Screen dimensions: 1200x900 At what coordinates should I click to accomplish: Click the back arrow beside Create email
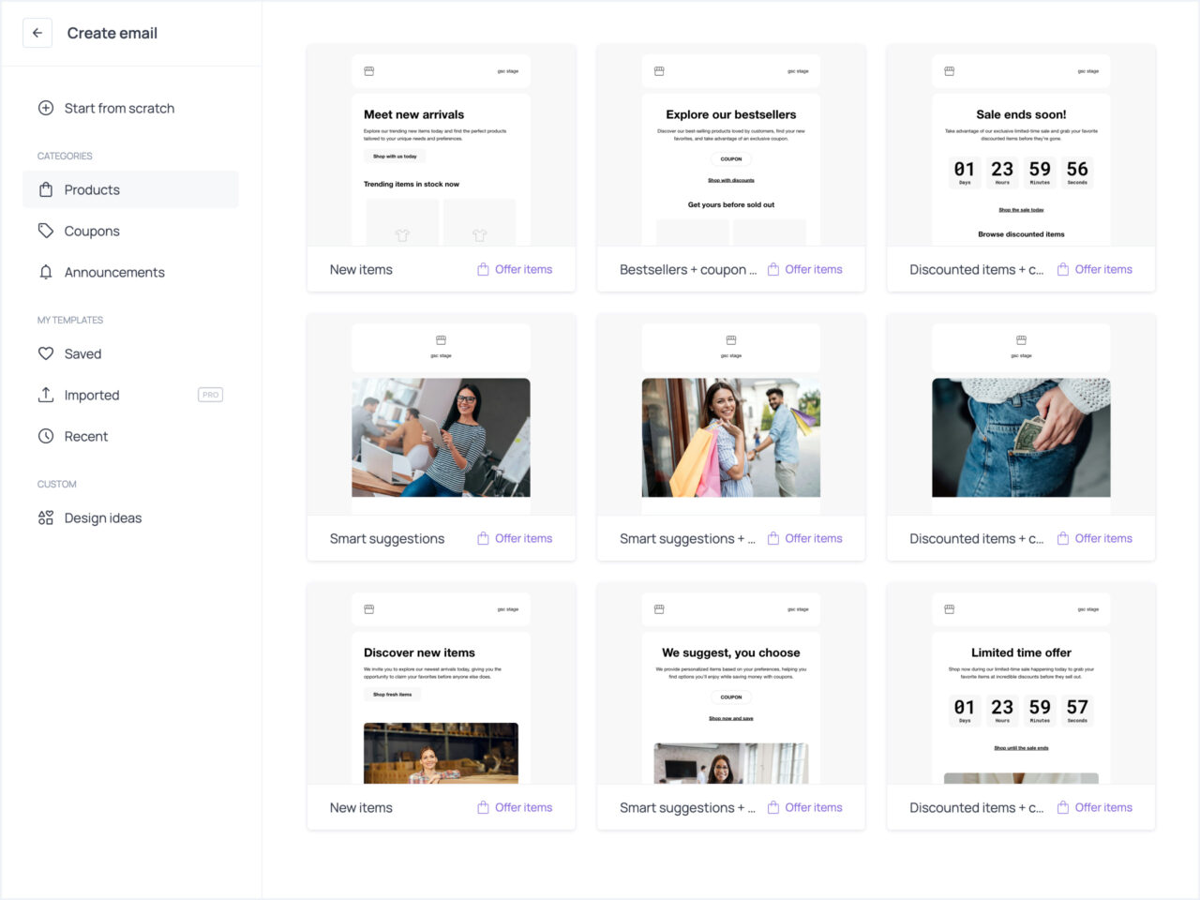pyautogui.click(x=37, y=33)
